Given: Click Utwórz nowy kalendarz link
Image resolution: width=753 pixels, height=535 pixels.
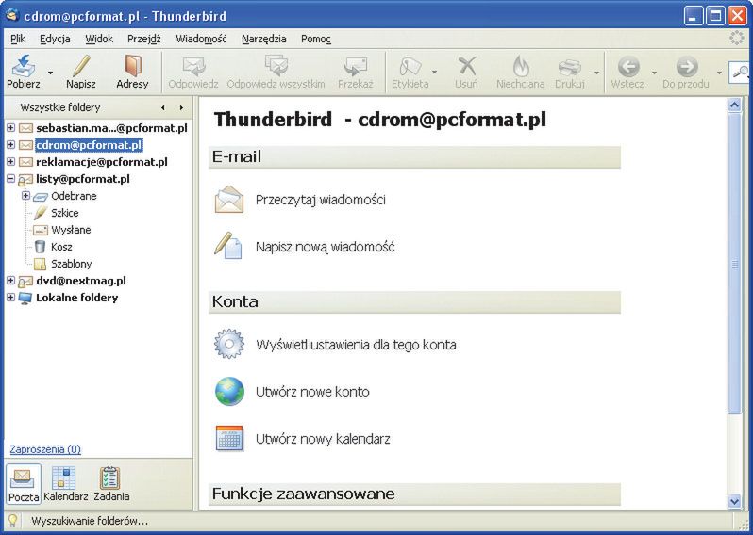Looking at the screenshot, I should pos(323,439).
